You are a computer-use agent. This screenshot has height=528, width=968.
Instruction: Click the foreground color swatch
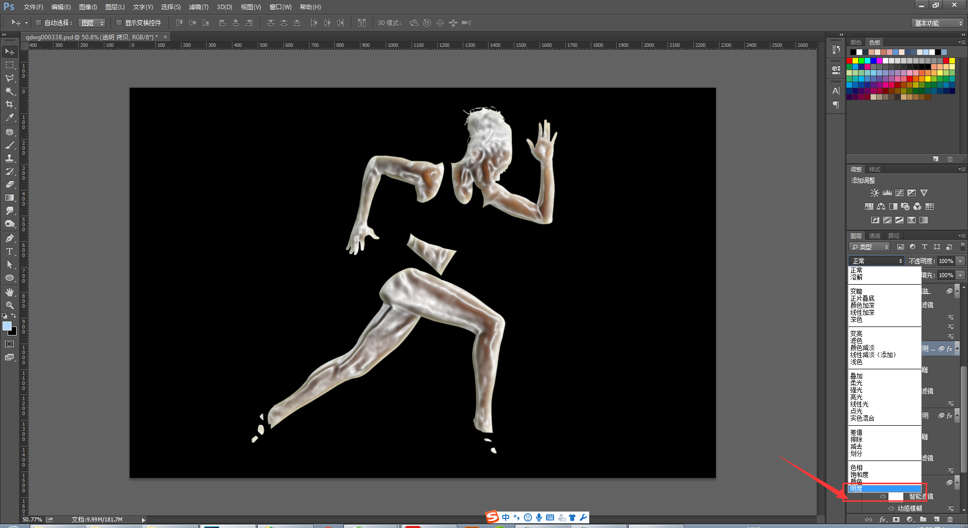7,326
